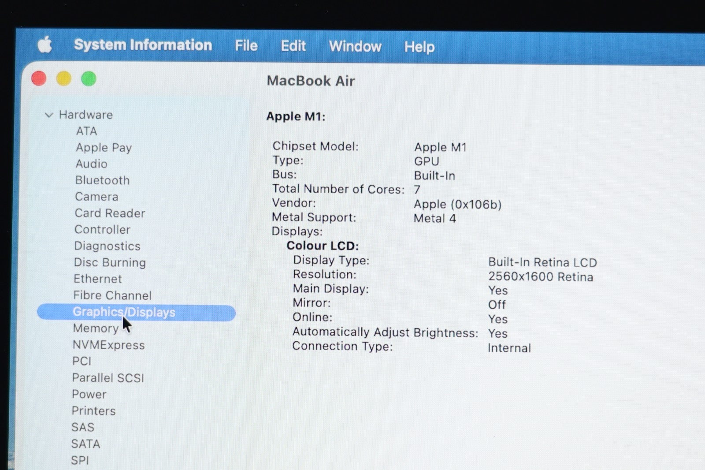This screenshot has height=470, width=705.
Task: Collapse the Hardware section chevron
Action: pyautogui.click(x=49, y=115)
